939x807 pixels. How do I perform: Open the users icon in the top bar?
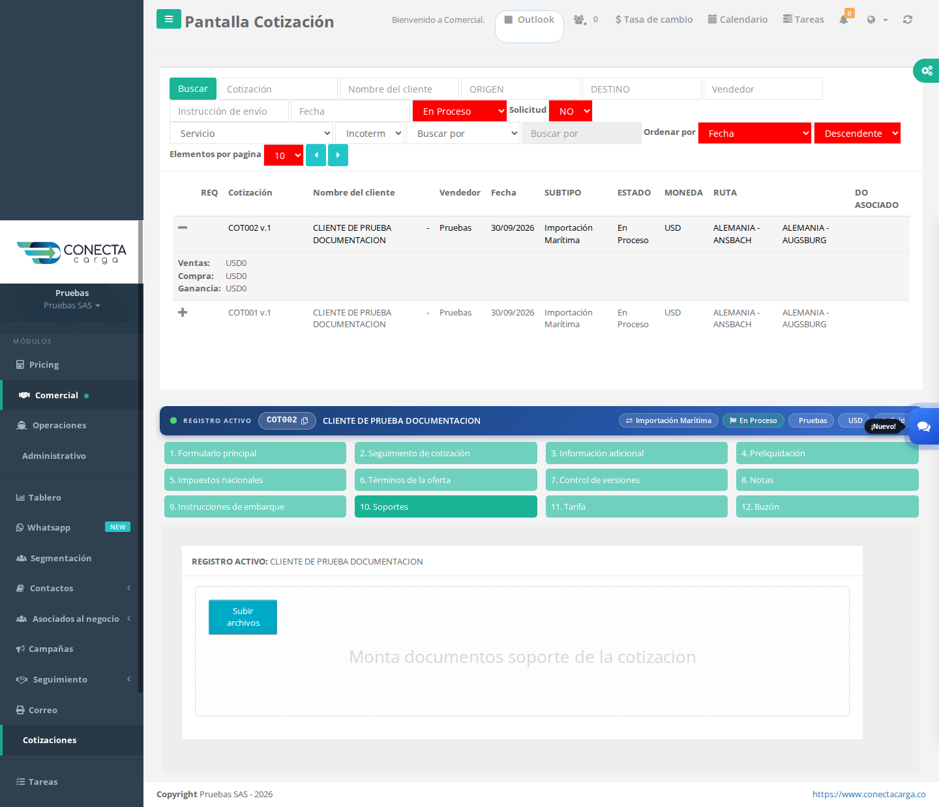(580, 20)
